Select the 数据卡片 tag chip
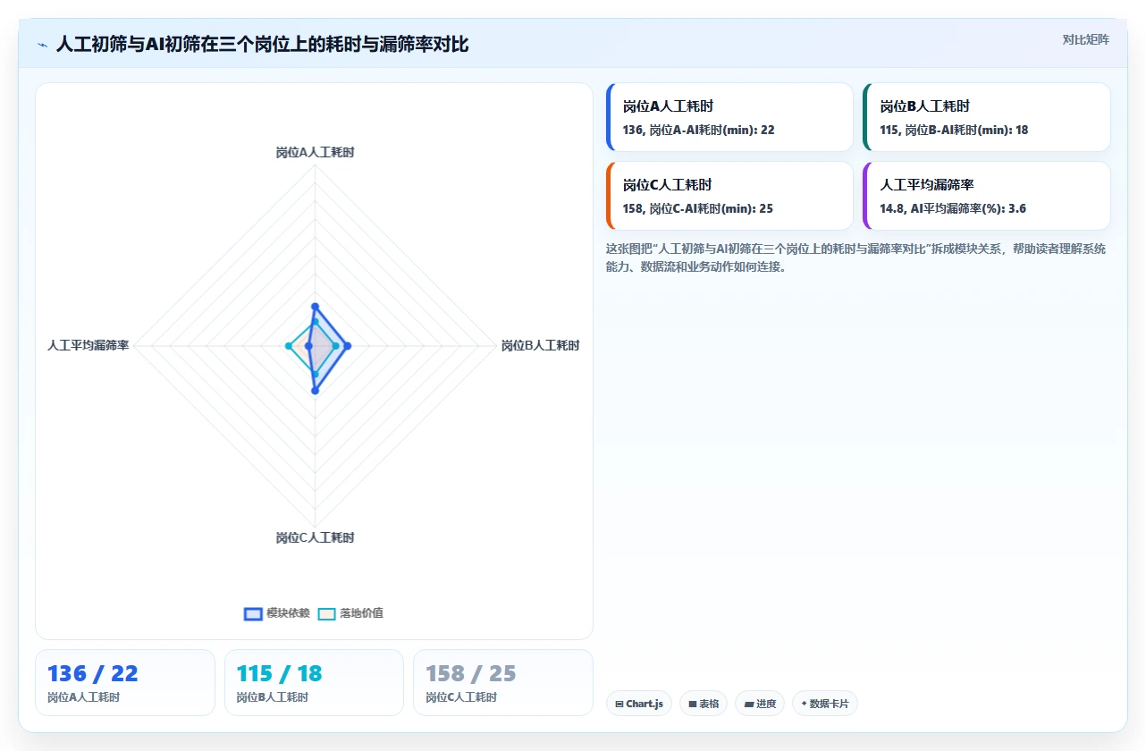 (x=824, y=704)
